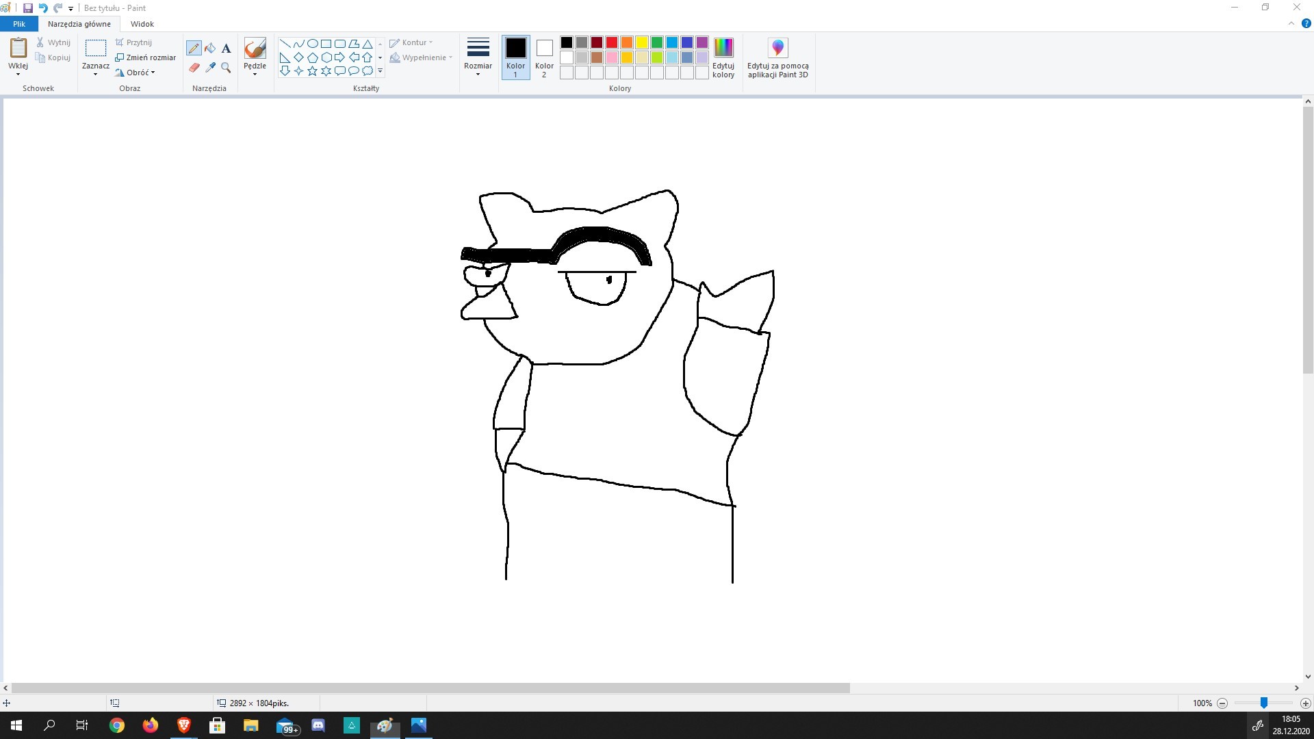The height and width of the screenshot is (739, 1314).
Task: Click the zoom slider handle
Action: 1264,703
